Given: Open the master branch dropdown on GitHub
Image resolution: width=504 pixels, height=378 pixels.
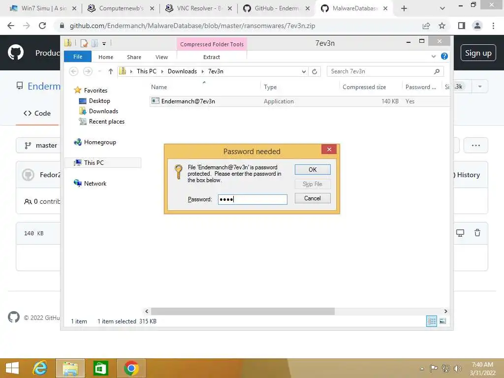Looking at the screenshot, I should click(38, 145).
